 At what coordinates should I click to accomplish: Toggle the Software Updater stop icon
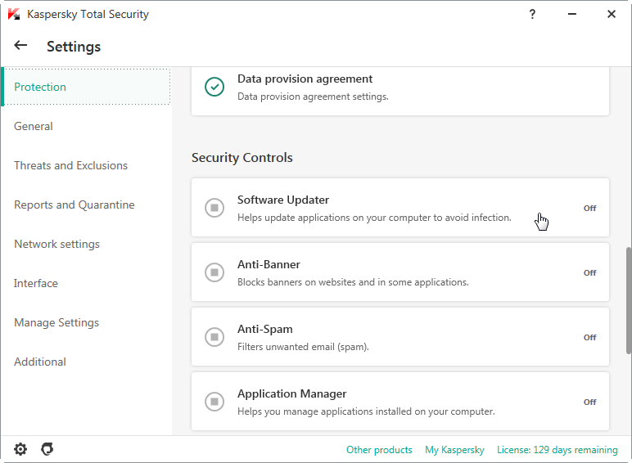click(x=214, y=208)
